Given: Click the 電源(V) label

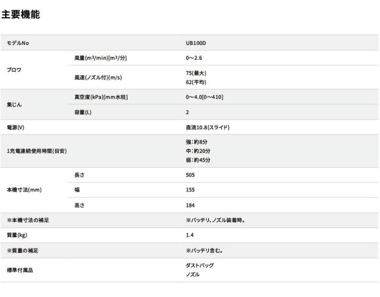Looking at the screenshot, I should click(x=15, y=127).
